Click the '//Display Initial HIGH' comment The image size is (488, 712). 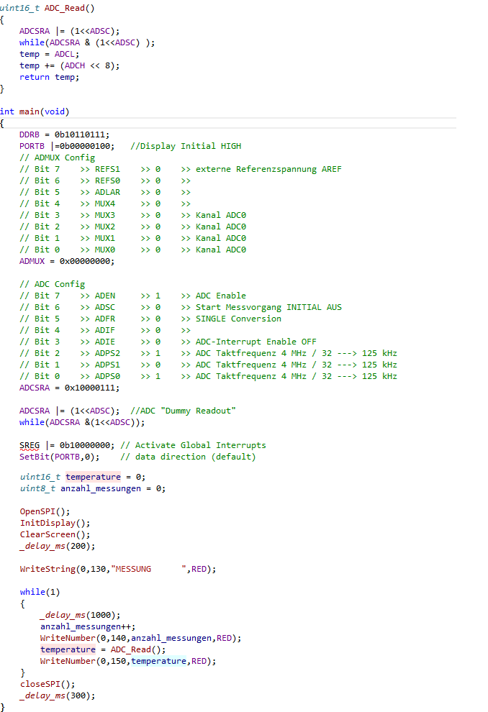tap(186, 146)
